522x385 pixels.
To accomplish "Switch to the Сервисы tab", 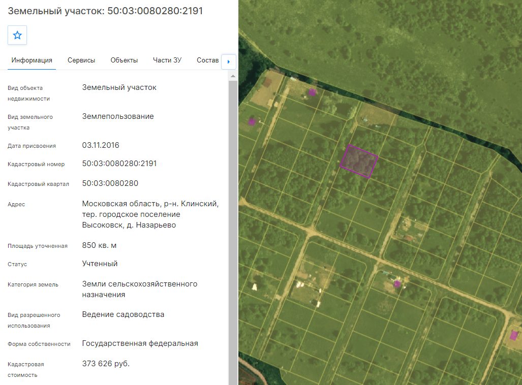I will (x=81, y=60).
